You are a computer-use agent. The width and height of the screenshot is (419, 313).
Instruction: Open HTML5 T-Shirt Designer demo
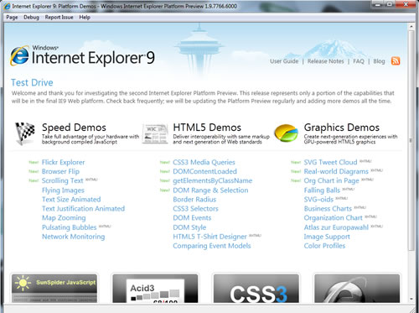[209, 237]
